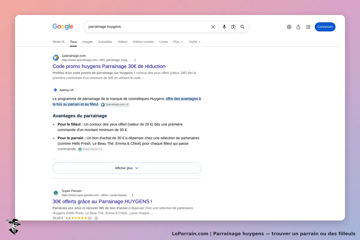Open the Outils dropdown
This screenshot has width=360, height=240.
(x=195, y=42)
